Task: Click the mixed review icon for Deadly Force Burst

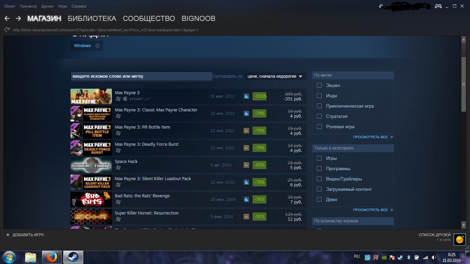Action: coord(246,148)
